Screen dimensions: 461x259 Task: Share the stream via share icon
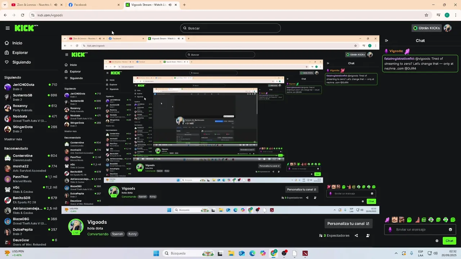tap(356, 236)
